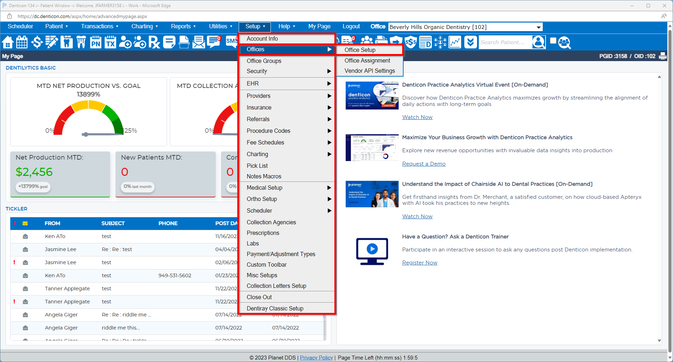Viewport: 673px width, 362px height.
Task: Open My Page from the top bar
Action: (x=319, y=26)
